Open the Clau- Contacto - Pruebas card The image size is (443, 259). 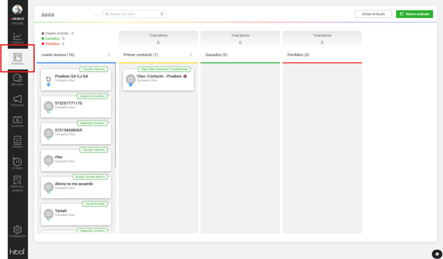(158, 80)
